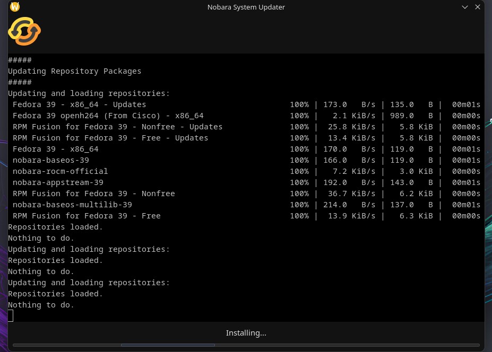Click the '36.7 KiB/s' speed value
The width and height of the screenshot is (492, 352).
[352, 193]
